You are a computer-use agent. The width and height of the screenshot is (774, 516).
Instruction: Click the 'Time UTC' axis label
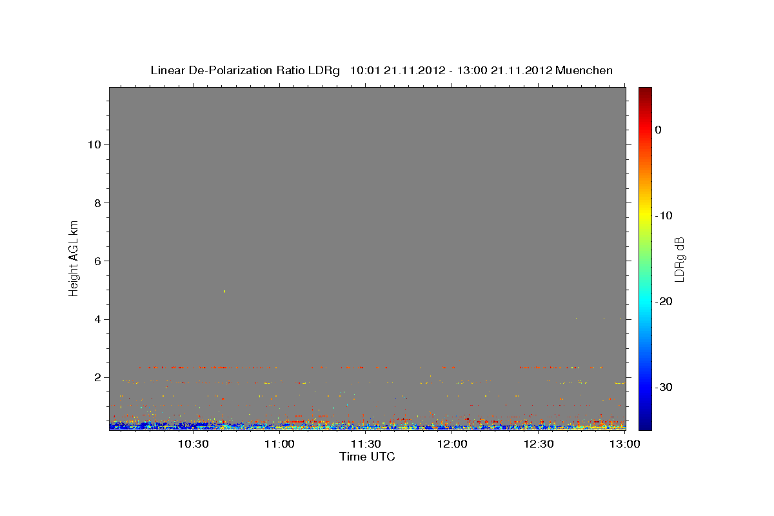(367, 457)
